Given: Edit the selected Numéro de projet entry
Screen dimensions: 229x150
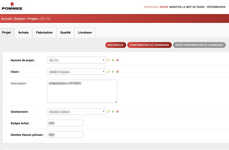Looking at the screenshot, I should (108, 60).
